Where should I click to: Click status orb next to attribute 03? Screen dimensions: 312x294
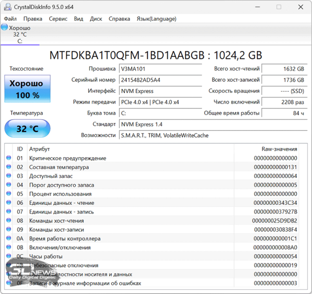coord(8,176)
